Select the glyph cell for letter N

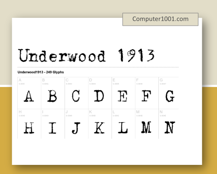click(x=169, y=124)
